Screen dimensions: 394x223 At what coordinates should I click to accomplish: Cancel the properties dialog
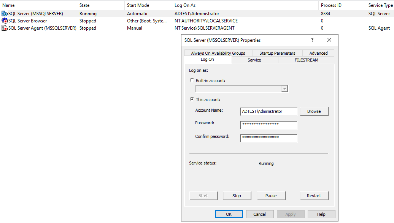pyautogui.click(x=260, y=214)
